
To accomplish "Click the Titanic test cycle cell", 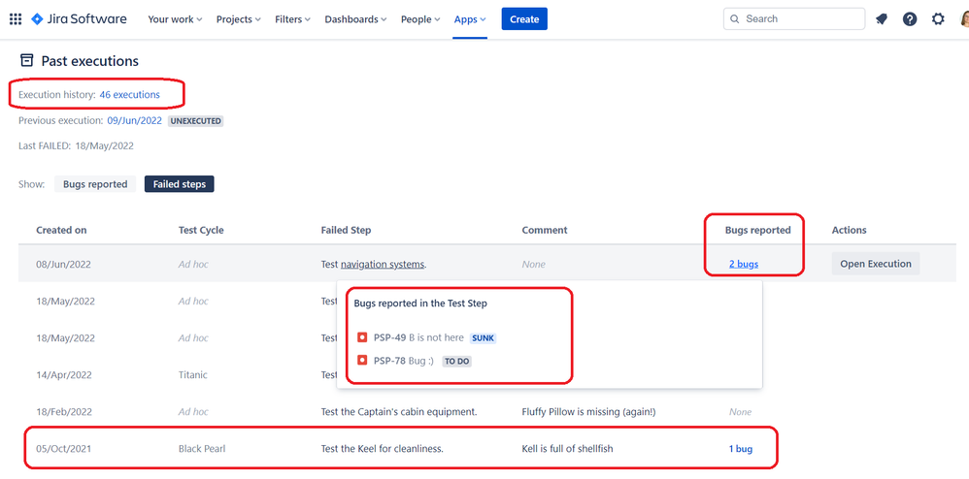I will (x=193, y=374).
